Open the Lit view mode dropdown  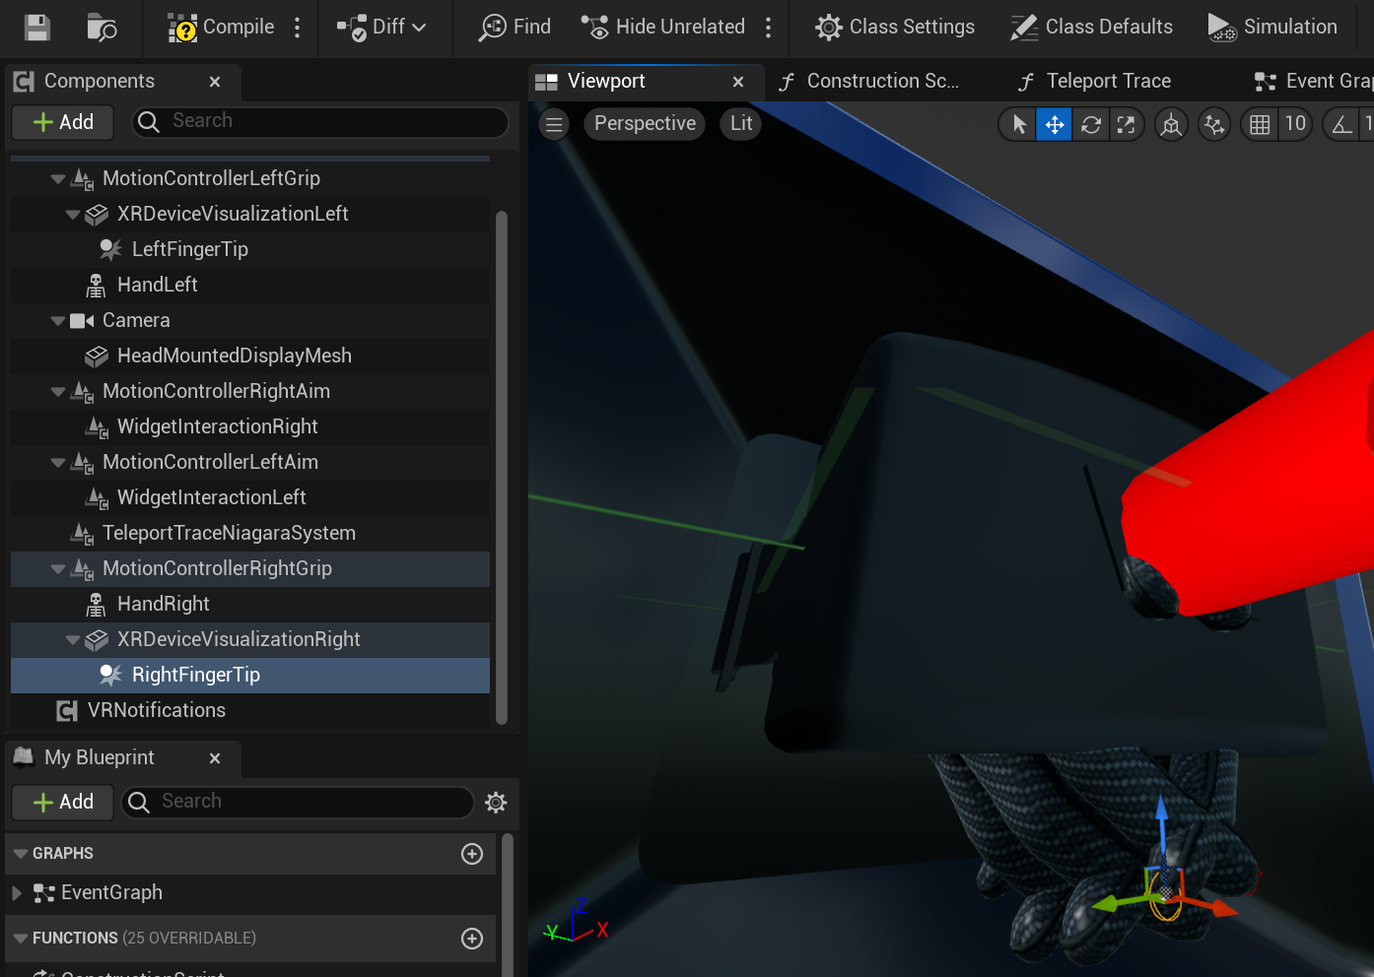741,124
